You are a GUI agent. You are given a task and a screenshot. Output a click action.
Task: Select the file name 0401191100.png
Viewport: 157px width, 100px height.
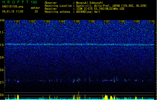(x=13, y=7)
